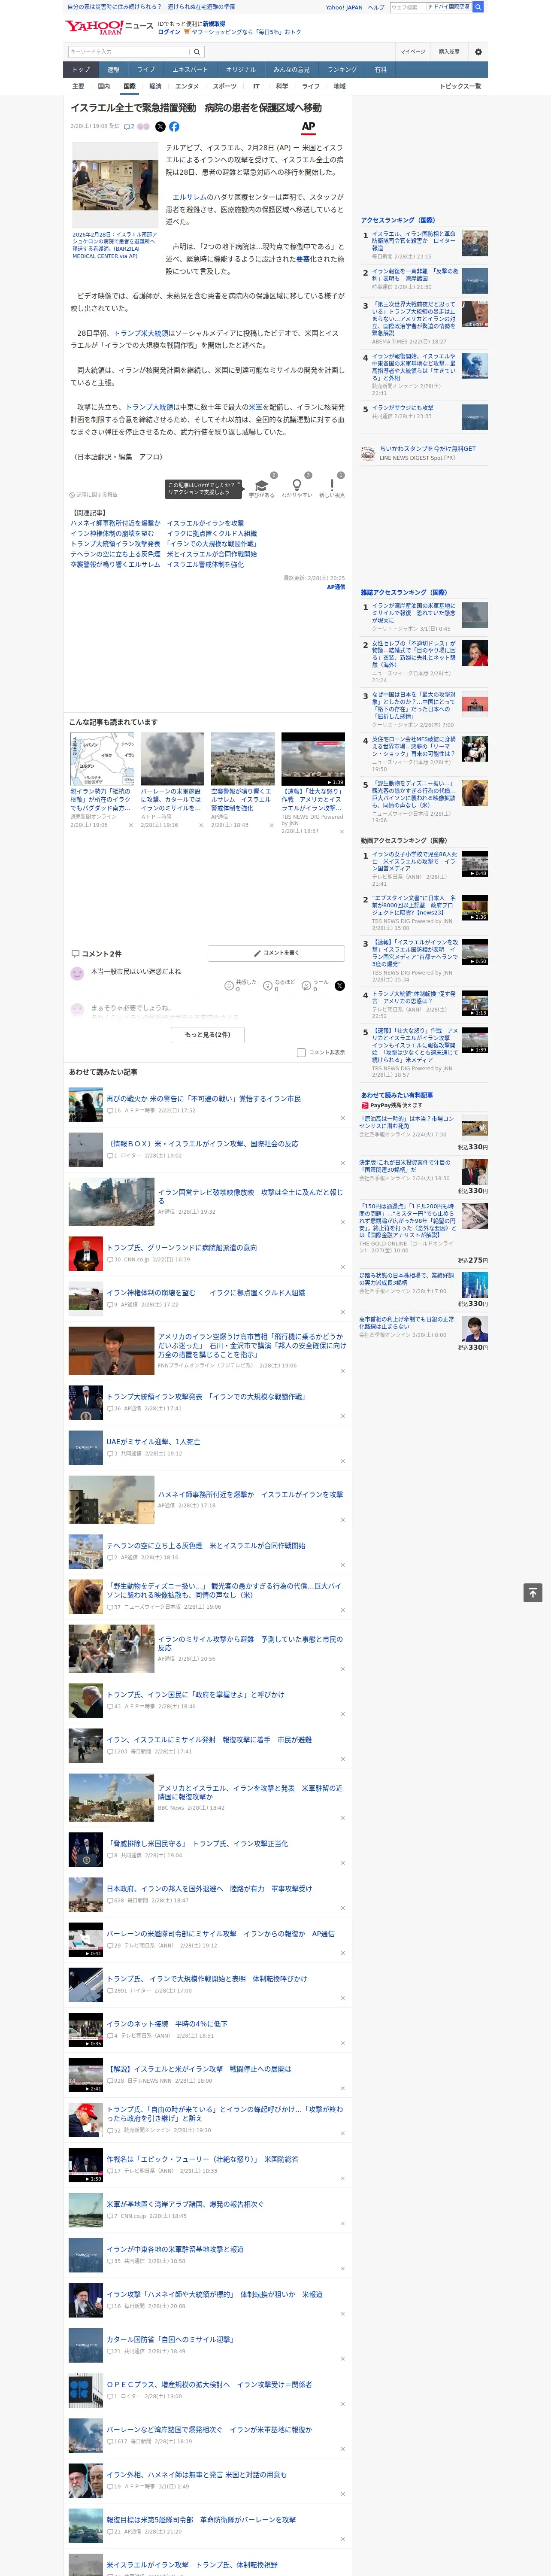551x2576 pixels.
Task: Open the ランキング navigation tab
Action: tap(342, 70)
